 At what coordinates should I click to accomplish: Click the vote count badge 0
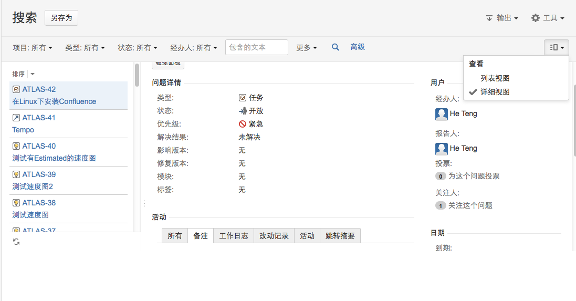[x=441, y=177]
